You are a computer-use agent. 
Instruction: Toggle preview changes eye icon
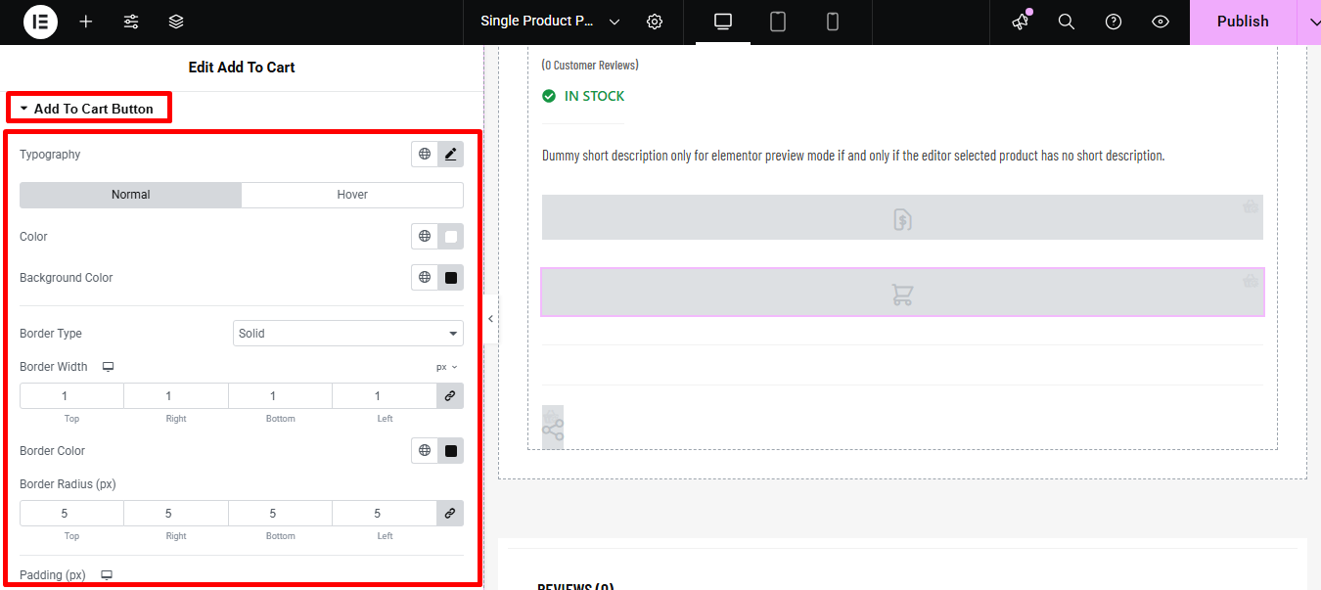[1161, 22]
